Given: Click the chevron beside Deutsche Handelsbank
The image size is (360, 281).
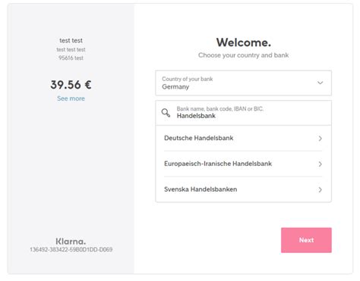Looking at the screenshot, I should coord(321,139).
